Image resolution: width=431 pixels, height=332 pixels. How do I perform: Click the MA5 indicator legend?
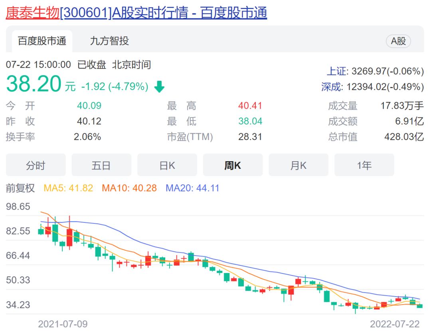click(68, 188)
